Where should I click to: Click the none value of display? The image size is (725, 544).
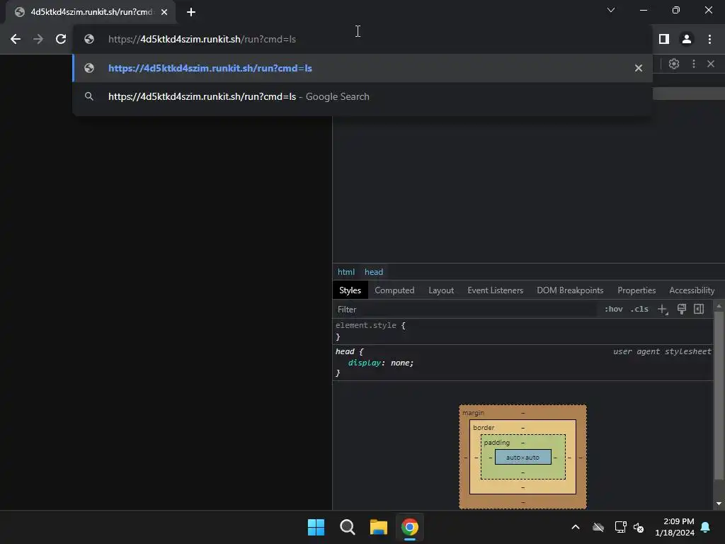401,363
